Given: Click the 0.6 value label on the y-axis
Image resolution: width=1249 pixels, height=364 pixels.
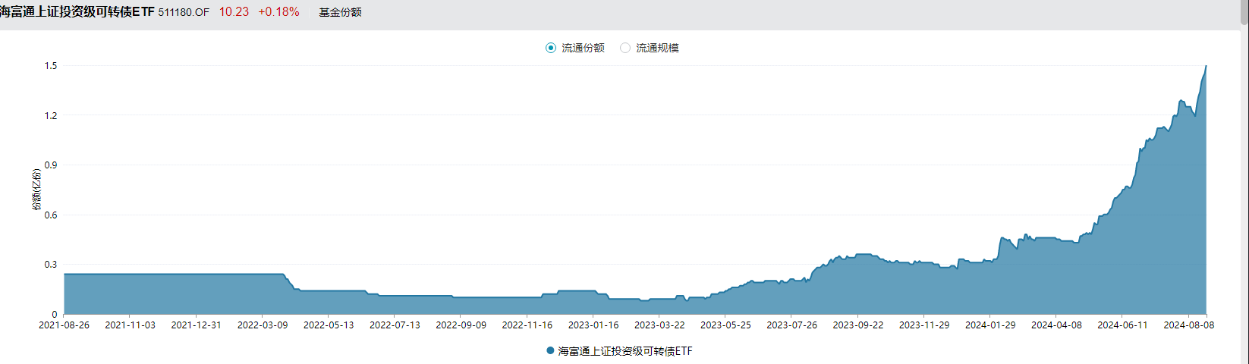Looking at the screenshot, I should click(x=51, y=215).
